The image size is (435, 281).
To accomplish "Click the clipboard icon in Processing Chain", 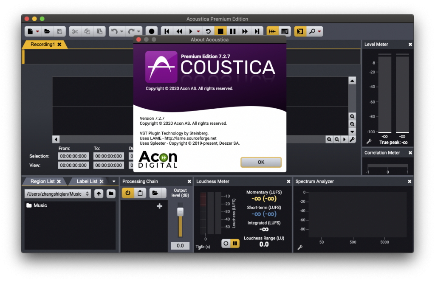I will 140,193.
